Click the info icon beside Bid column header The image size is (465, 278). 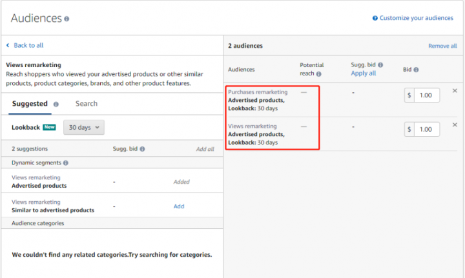point(416,70)
